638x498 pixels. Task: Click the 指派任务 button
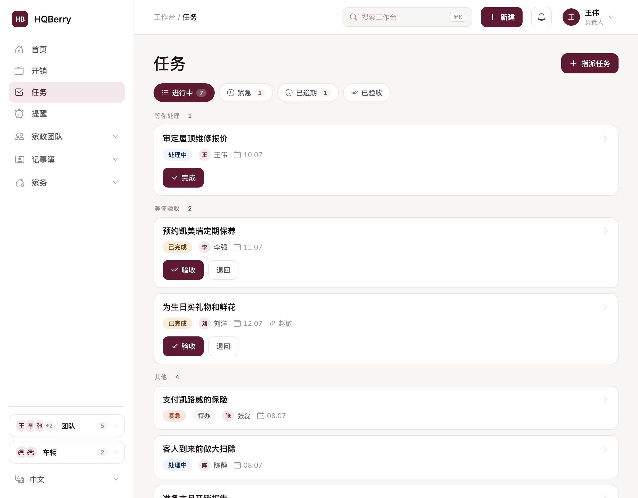590,63
